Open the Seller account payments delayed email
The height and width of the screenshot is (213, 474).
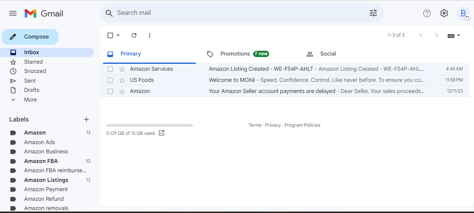284,91
